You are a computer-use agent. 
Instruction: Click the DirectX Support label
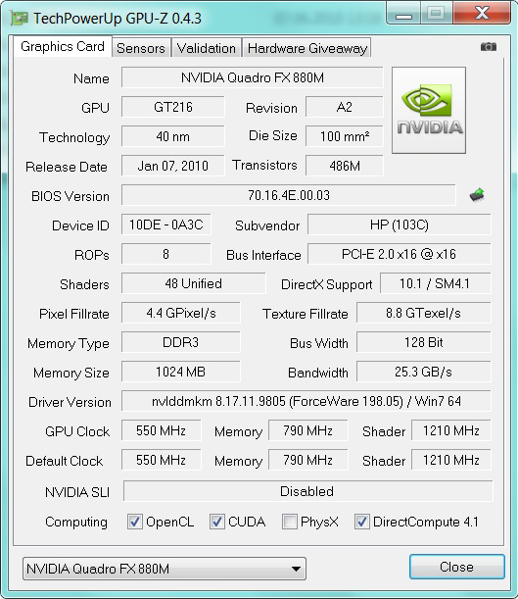[326, 284]
